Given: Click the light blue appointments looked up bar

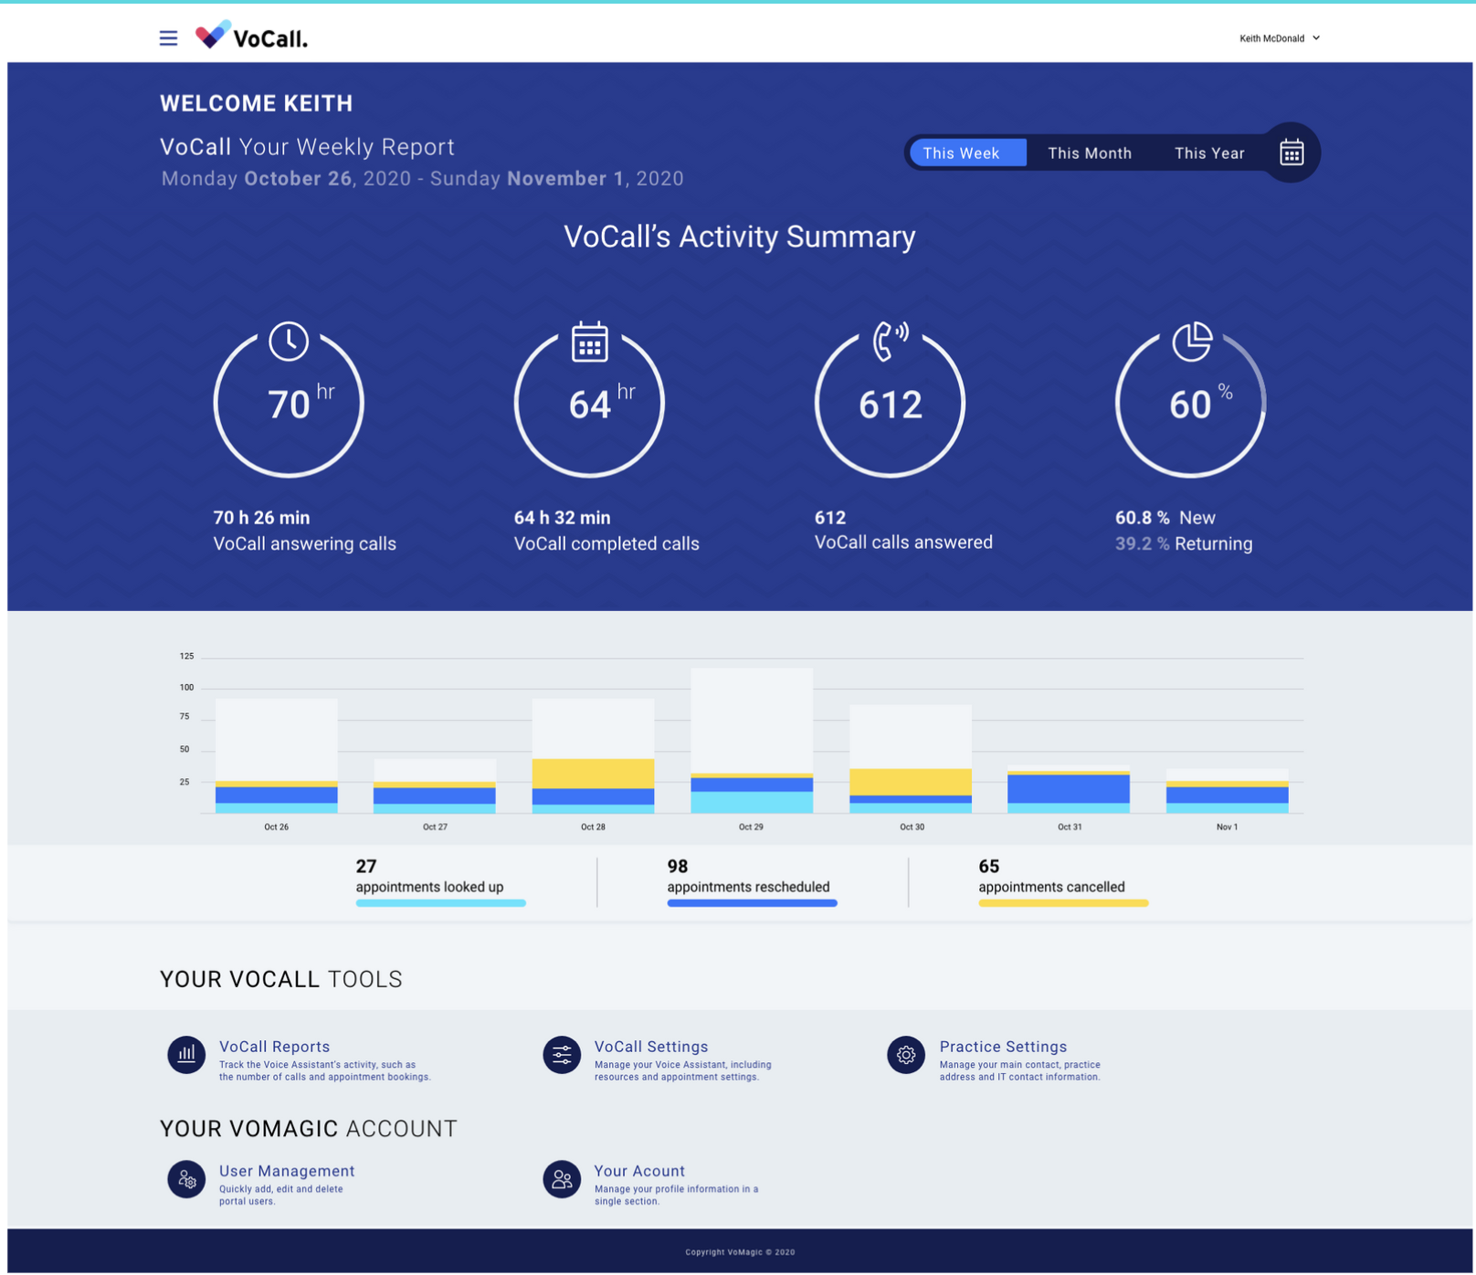Looking at the screenshot, I should pos(440,903).
